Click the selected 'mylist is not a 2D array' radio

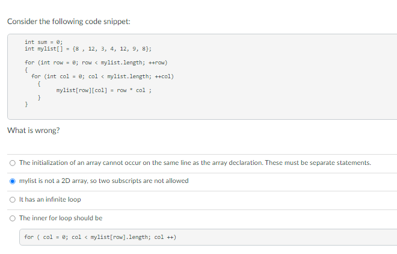(13, 181)
